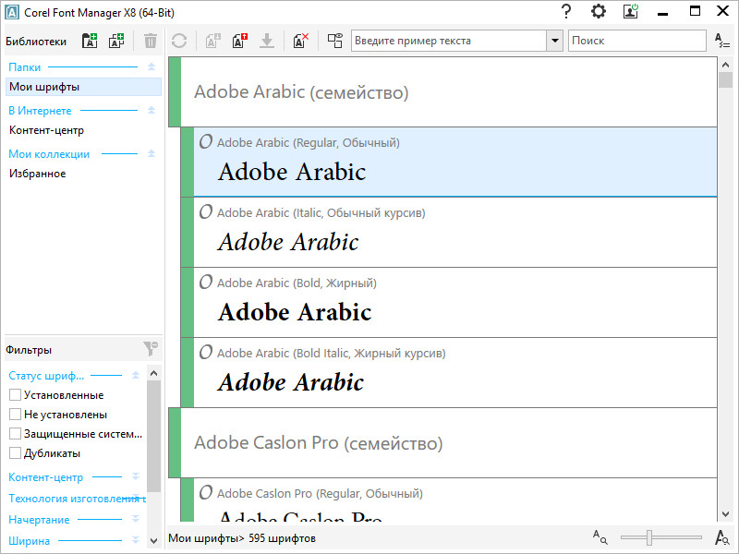Click the add folder icon in toolbar
Viewport: 739px width, 554px height.
(90, 41)
